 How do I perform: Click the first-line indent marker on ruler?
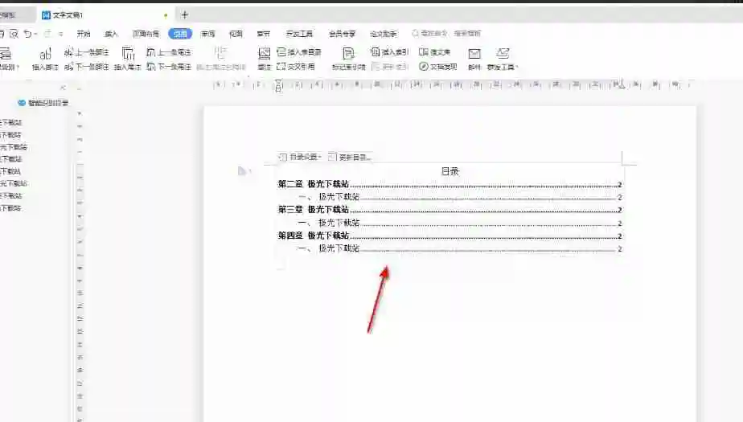click(x=278, y=82)
